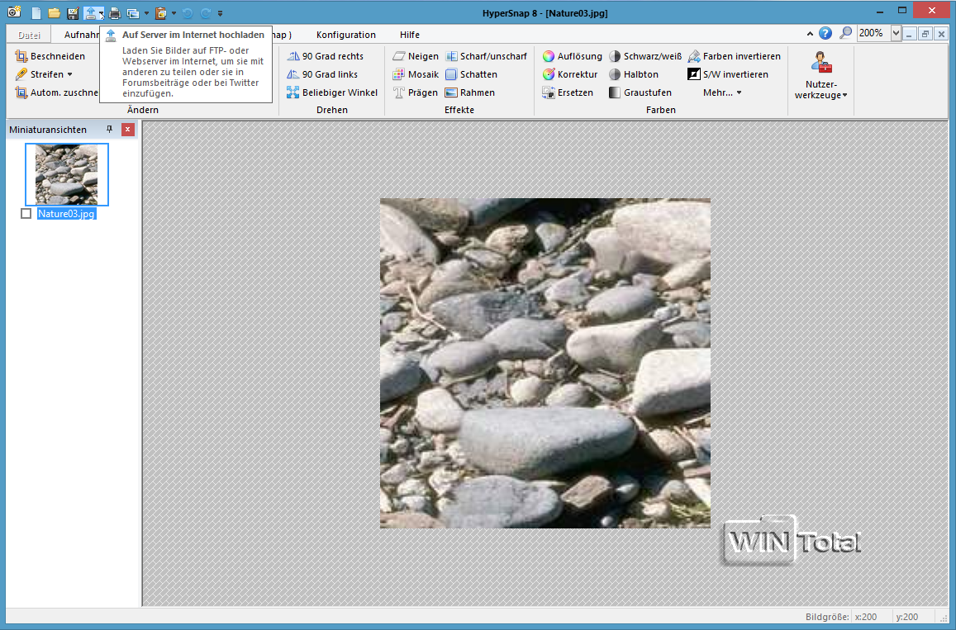Open the Korrektur color adjustment
Screen dimensions: 956x630
pos(569,74)
